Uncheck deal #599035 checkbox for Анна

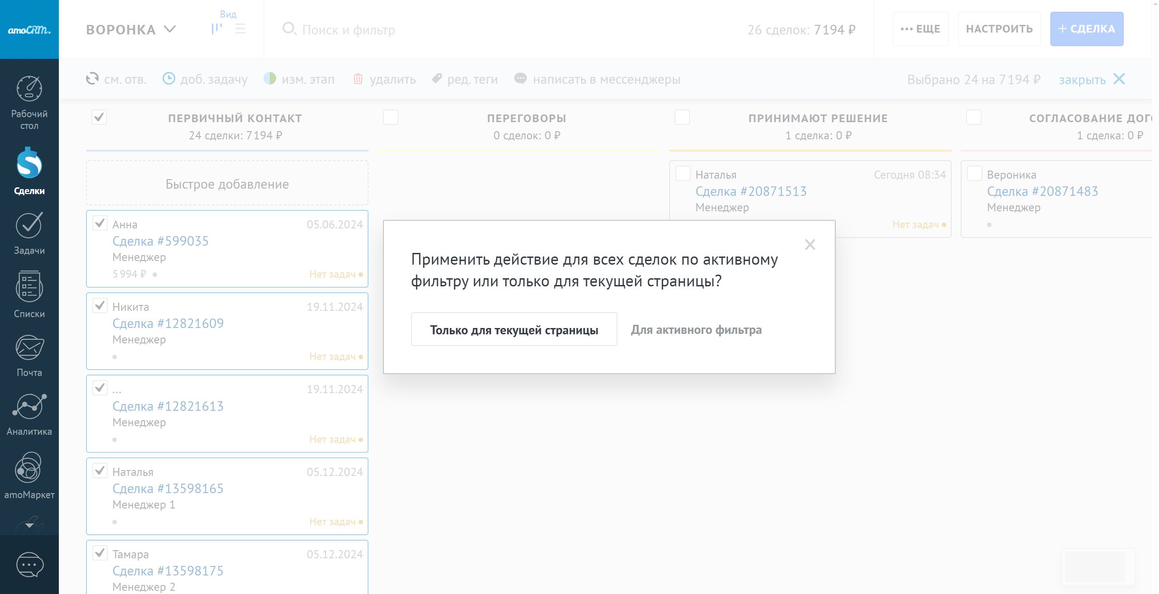[100, 223]
